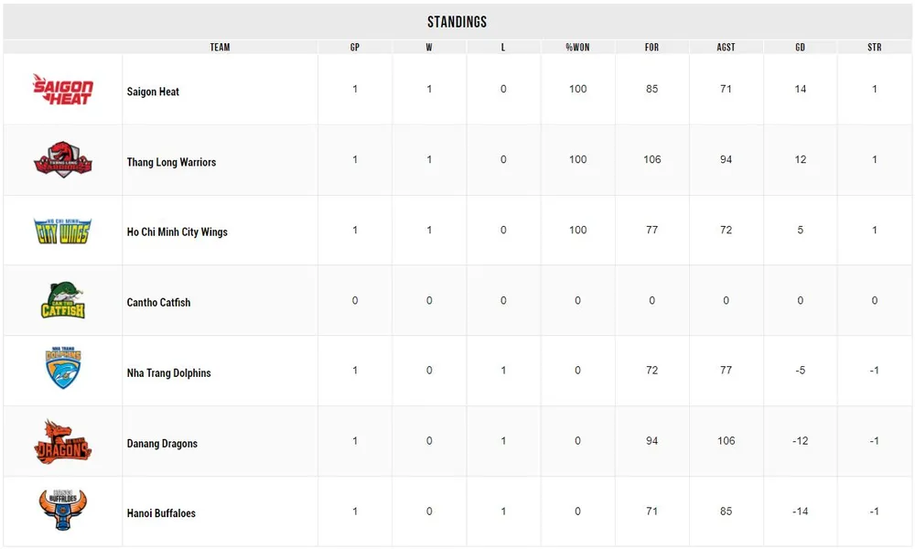Open the Saigon Heat team name link
The width and height of the screenshot is (915, 549).
tap(153, 91)
